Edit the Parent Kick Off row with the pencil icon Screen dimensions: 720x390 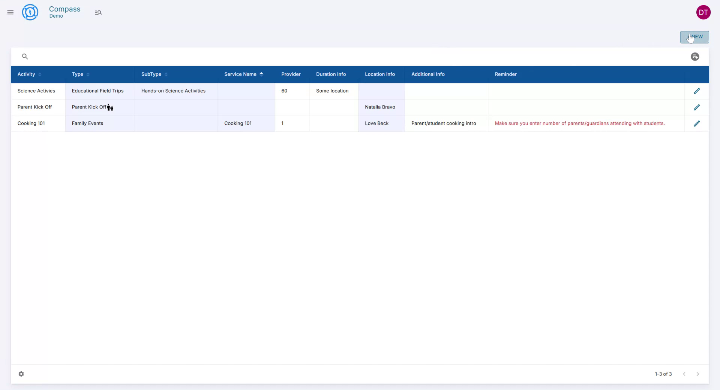coord(697,107)
